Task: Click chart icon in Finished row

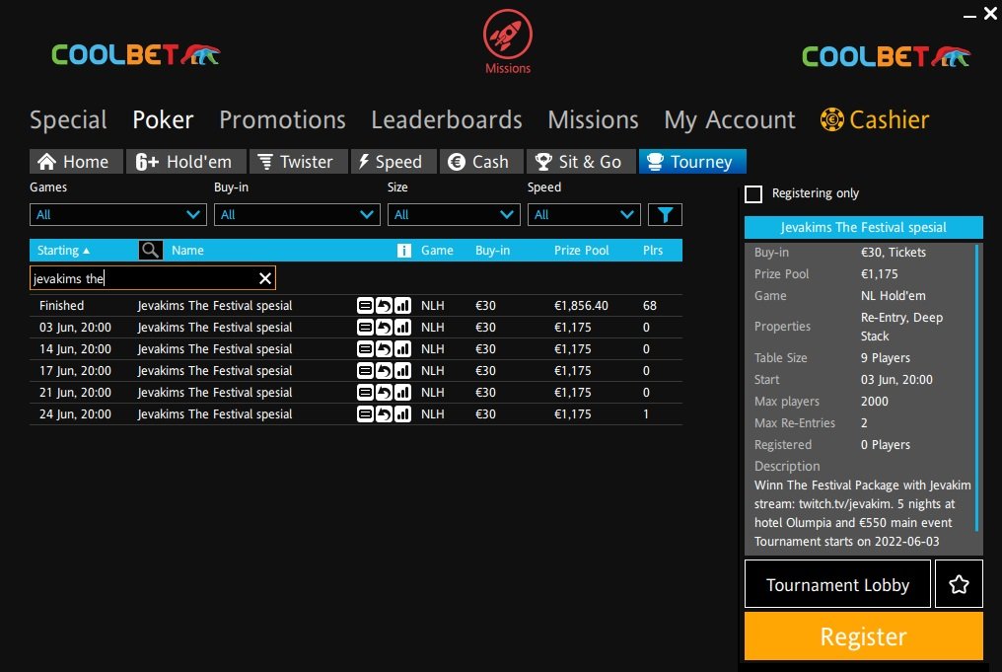Action: pyautogui.click(x=402, y=306)
